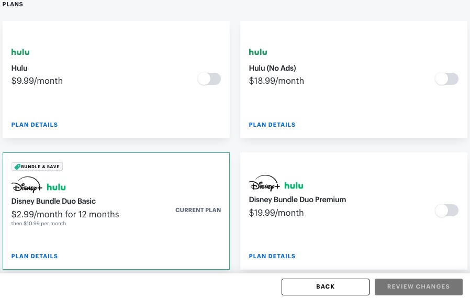Show Plan Details for Disney Bundle Duo Premium
Screen dimensions: 470x298
pos(272,256)
